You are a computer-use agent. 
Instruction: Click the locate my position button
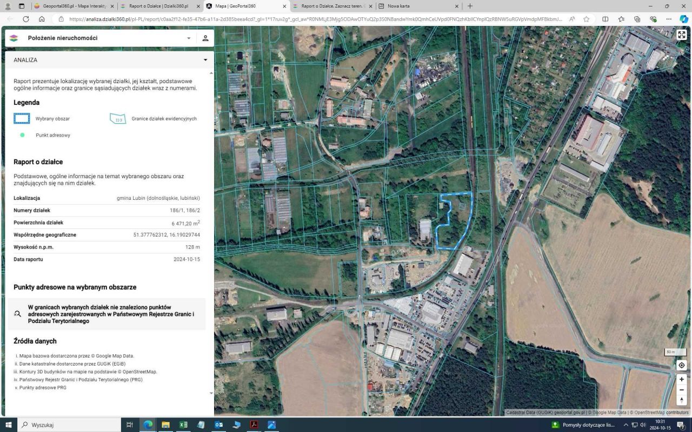point(682,366)
